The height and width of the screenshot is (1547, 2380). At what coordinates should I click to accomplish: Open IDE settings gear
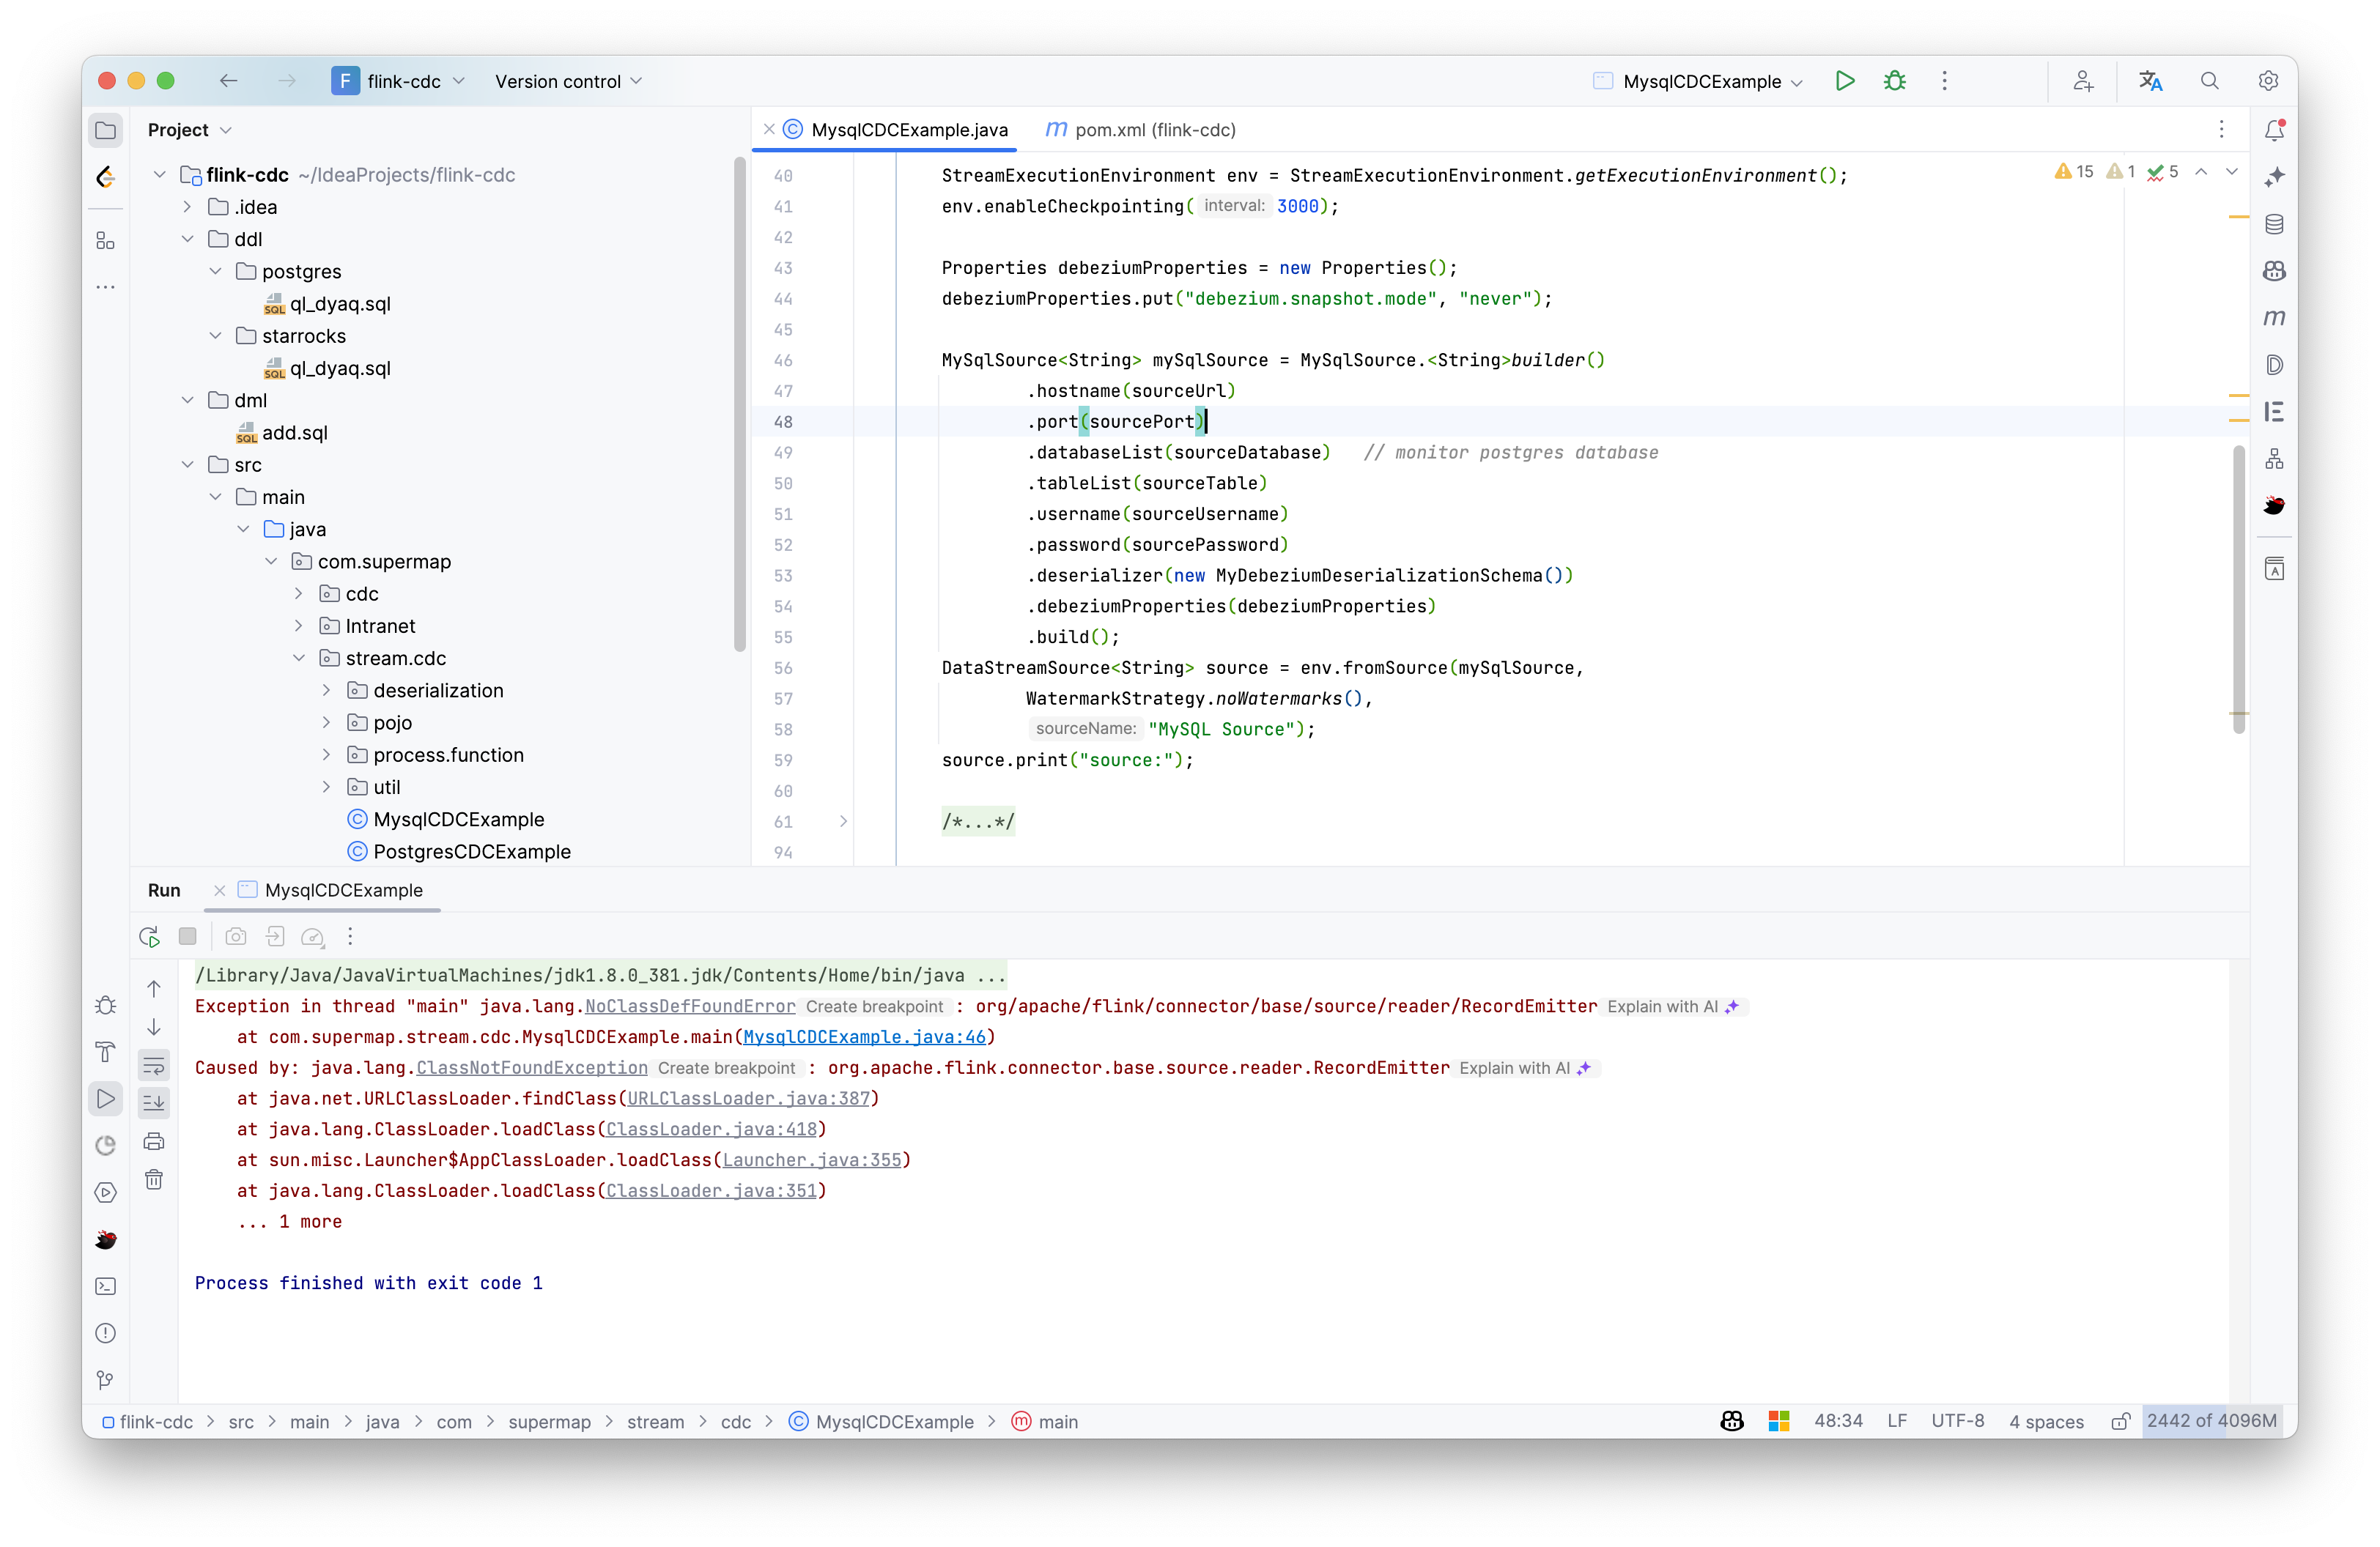click(x=2268, y=81)
